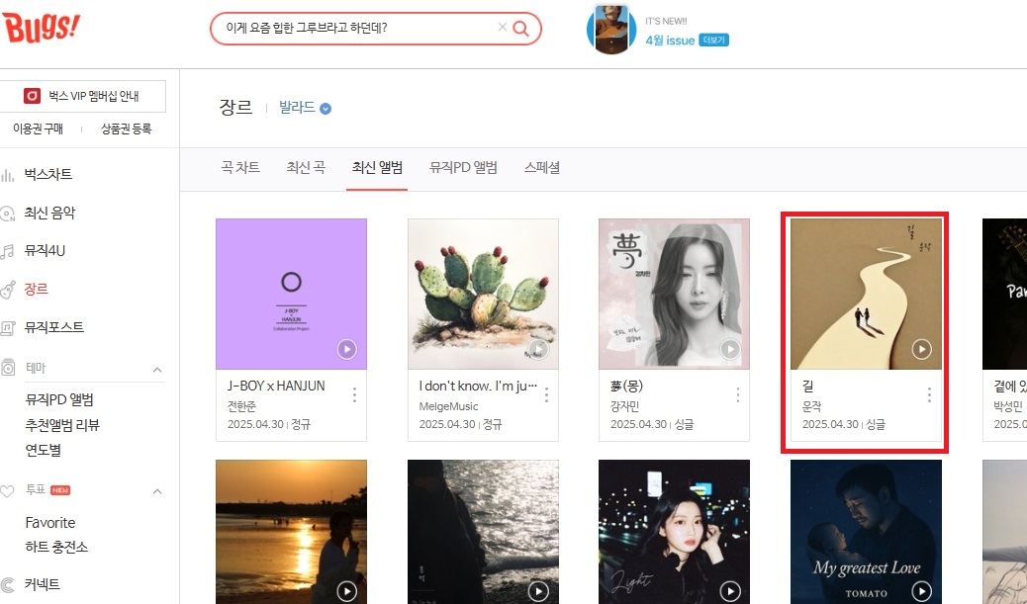Open 뮤직4U in the sidebar
Viewport: 1027px width, 604px height.
tap(45, 251)
